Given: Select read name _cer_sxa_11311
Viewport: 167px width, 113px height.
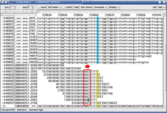Looking at the screenshot, I should 26,37.
